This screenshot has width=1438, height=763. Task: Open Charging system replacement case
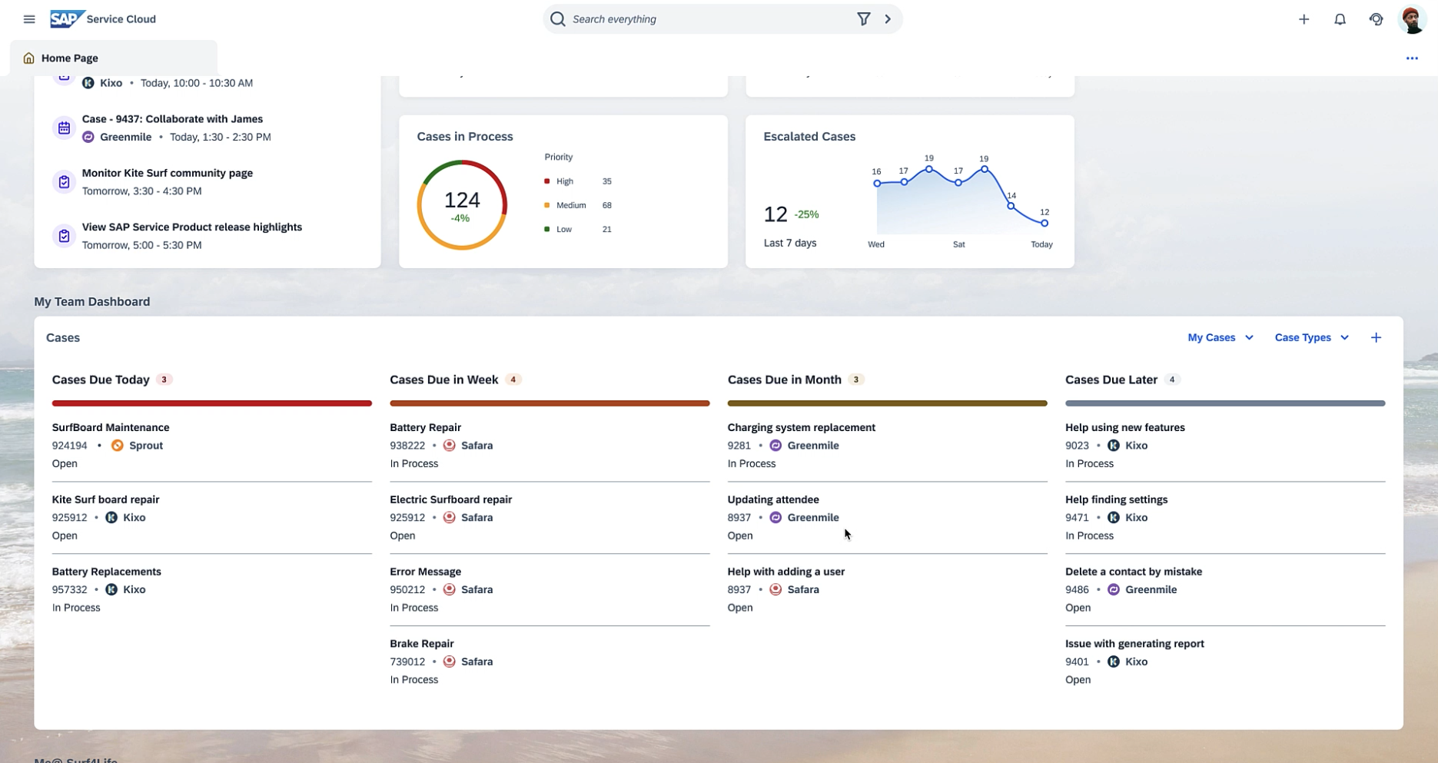coord(801,427)
